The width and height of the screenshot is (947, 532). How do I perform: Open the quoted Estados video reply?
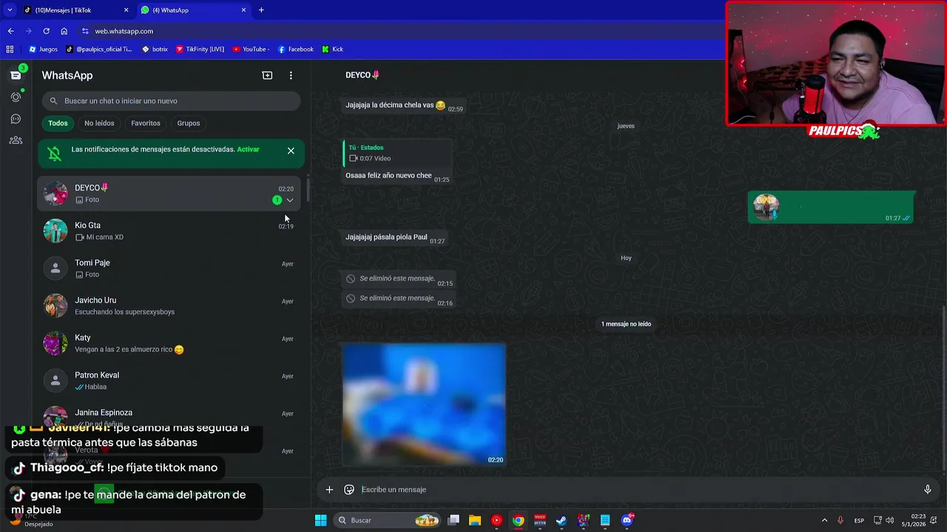(397, 153)
